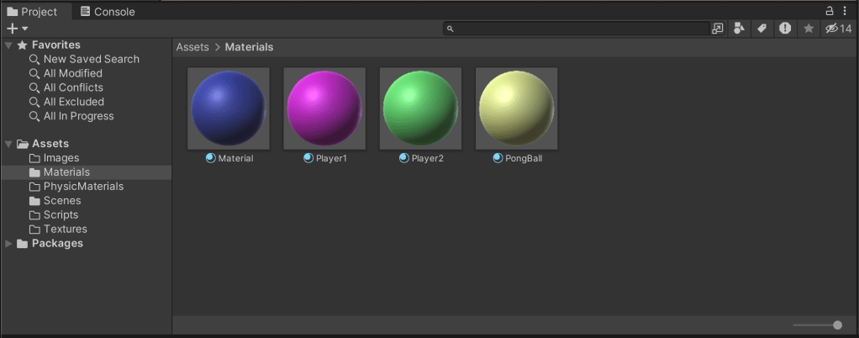The image size is (859, 338).
Task: Click the Search by Import Log Type icon
Action: pyautogui.click(x=784, y=29)
